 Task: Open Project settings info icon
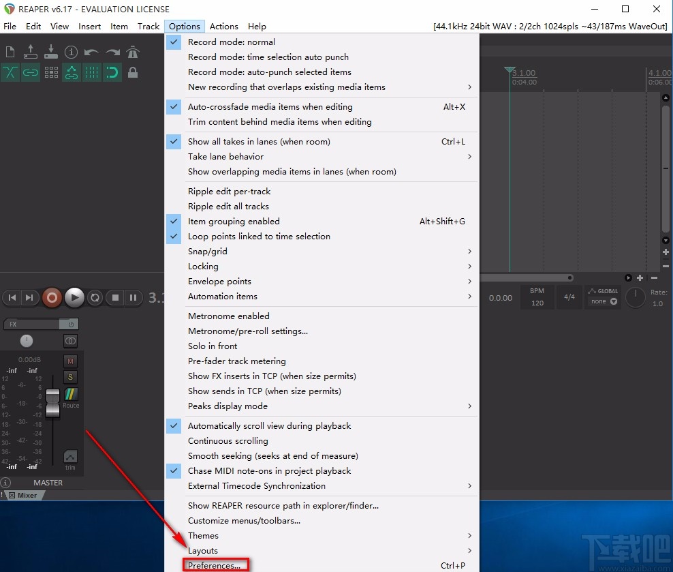tap(72, 52)
